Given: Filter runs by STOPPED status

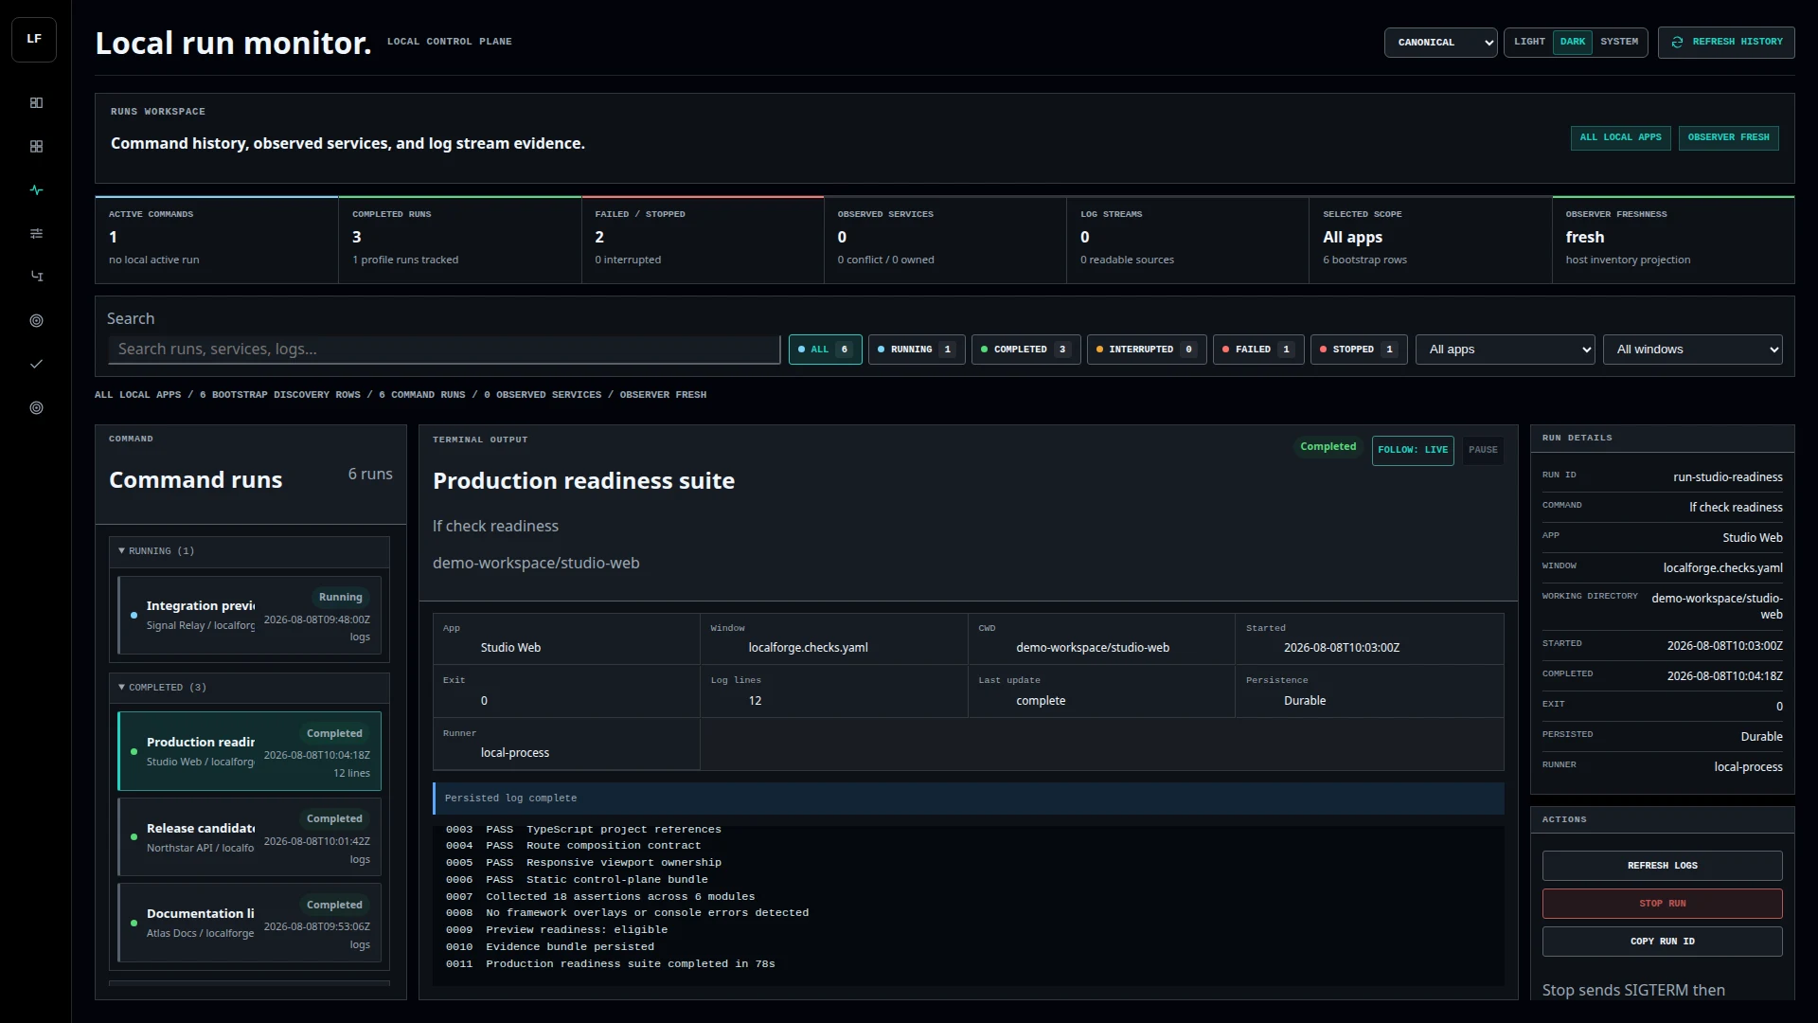Looking at the screenshot, I should tap(1358, 350).
